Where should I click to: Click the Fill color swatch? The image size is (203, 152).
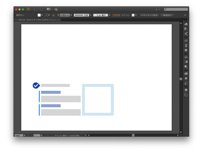click(39, 15)
